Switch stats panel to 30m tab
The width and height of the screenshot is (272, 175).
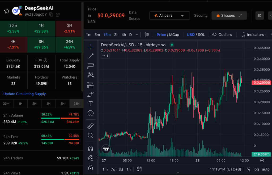(x=6, y=104)
